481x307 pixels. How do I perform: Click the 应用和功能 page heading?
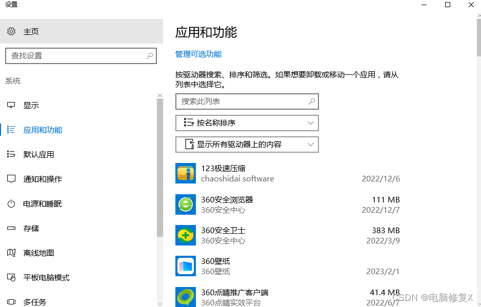point(206,32)
